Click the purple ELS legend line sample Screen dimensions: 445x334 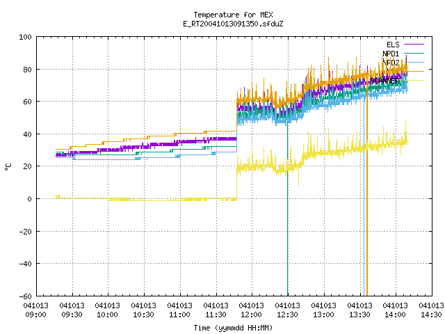click(x=414, y=45)
